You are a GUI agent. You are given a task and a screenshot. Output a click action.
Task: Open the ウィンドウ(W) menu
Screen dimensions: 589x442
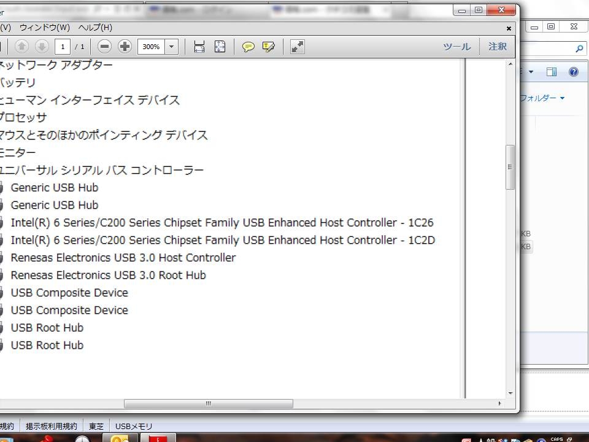coord(45,28)
